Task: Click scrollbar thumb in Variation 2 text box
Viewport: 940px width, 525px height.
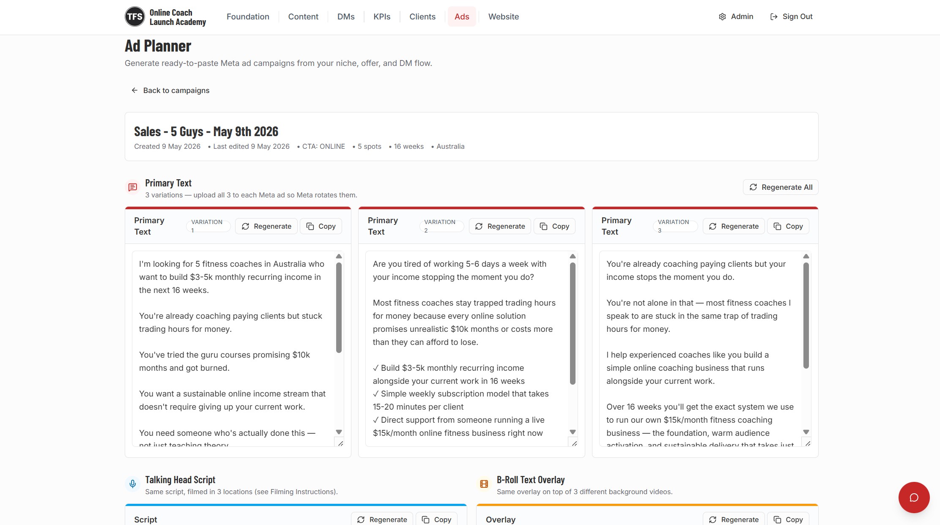Action: [573, 323]
